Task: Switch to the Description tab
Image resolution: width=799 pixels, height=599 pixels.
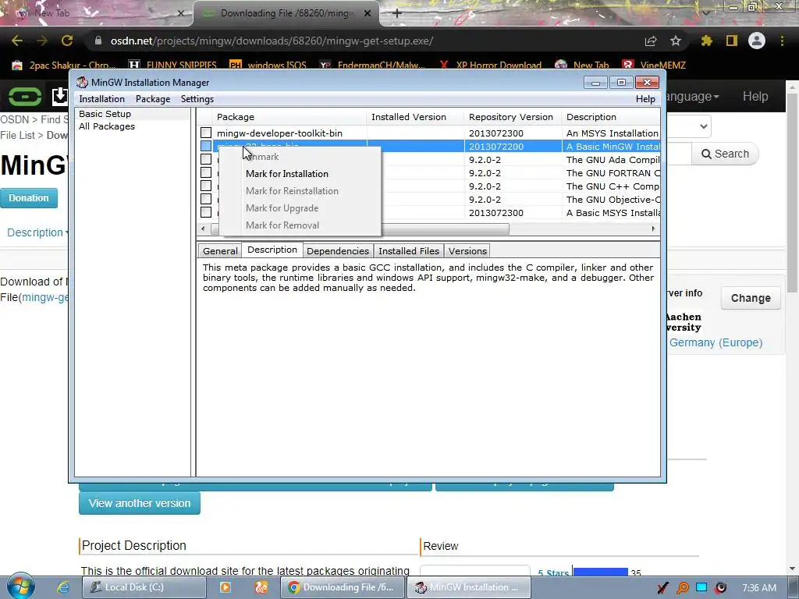Action: tap(272, 250)
